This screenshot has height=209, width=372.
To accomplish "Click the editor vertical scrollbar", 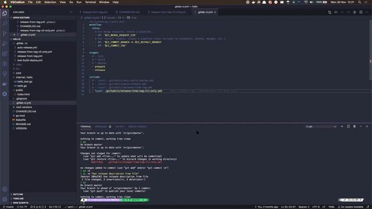I will pyautogui.click(x=370, y=50).
